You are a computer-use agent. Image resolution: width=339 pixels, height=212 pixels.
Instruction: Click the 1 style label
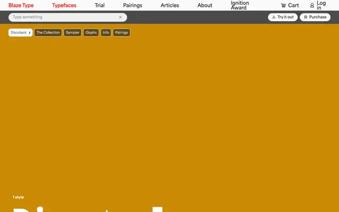[x=18, y=197]
